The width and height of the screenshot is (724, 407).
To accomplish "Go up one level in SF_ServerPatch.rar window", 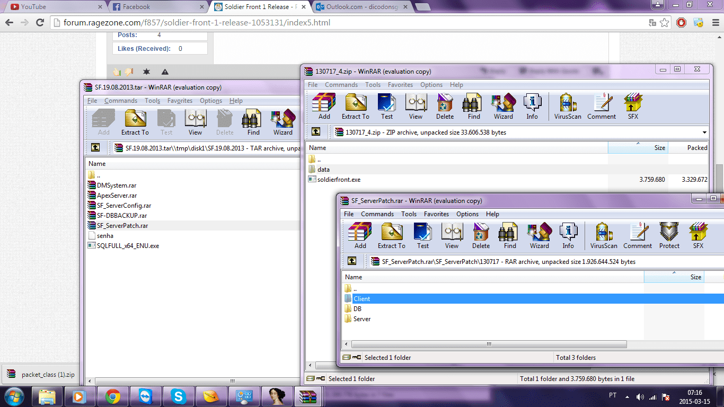I will point(352,261).
